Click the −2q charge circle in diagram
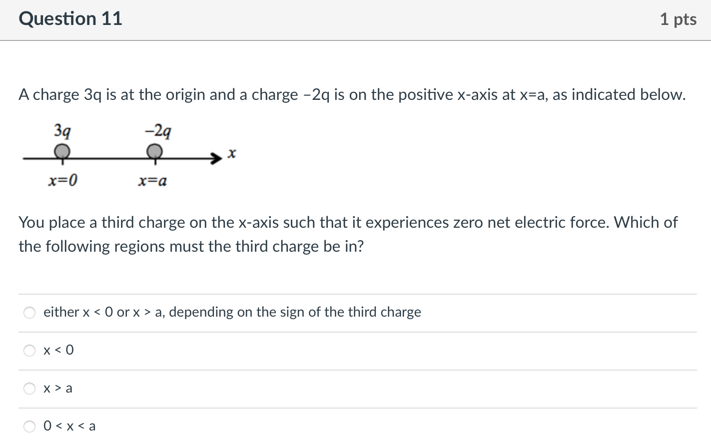Image resolution: width=711 pixels, height=442 pixels. [154, 151]
